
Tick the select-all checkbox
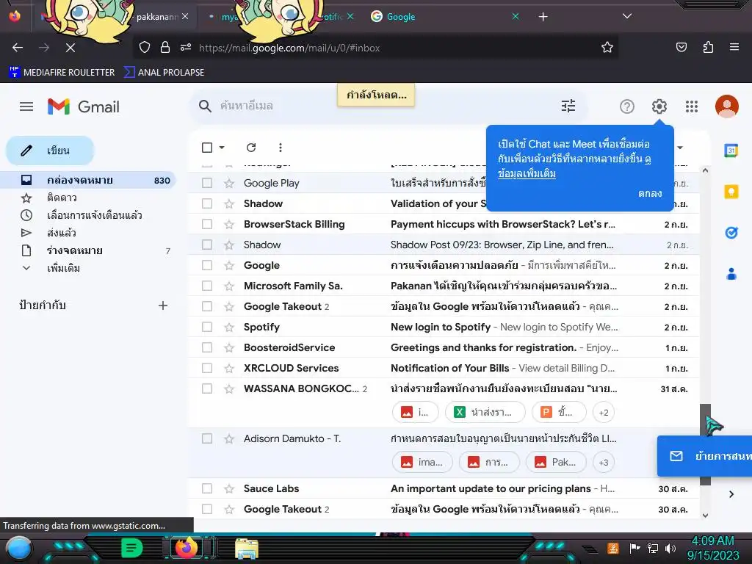point(206,147)
